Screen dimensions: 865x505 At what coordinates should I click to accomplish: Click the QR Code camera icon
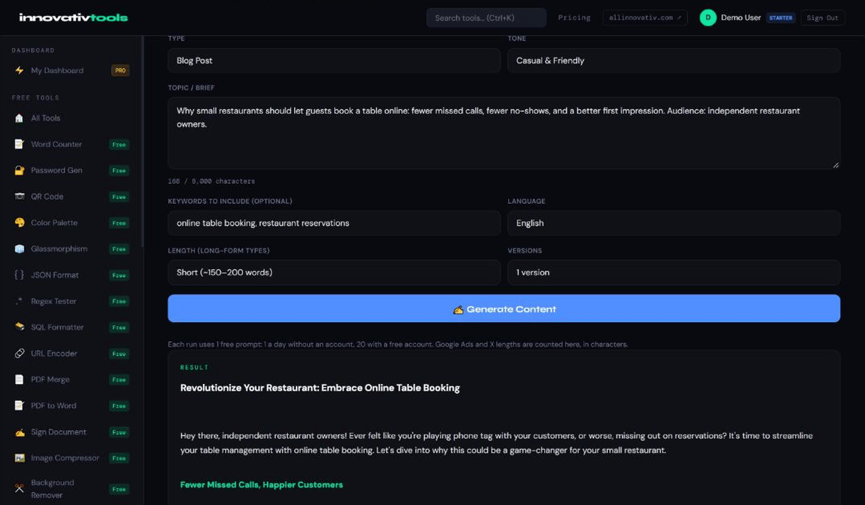point(19,197)
